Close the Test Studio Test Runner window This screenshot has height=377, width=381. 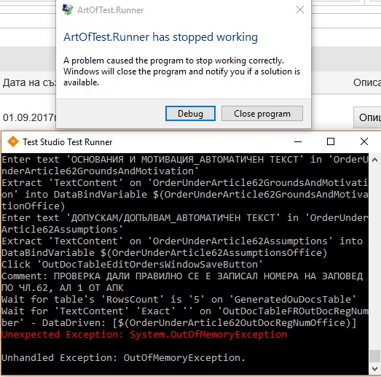click(364, 141)
